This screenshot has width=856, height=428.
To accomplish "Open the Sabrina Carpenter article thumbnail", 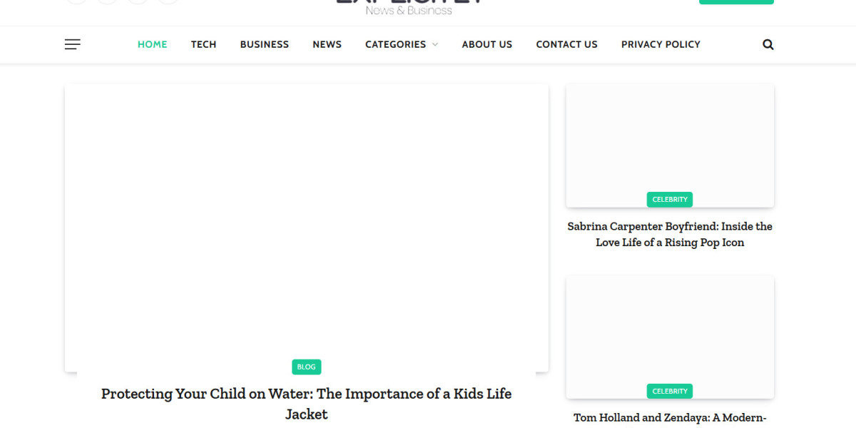I will point(670,146).
